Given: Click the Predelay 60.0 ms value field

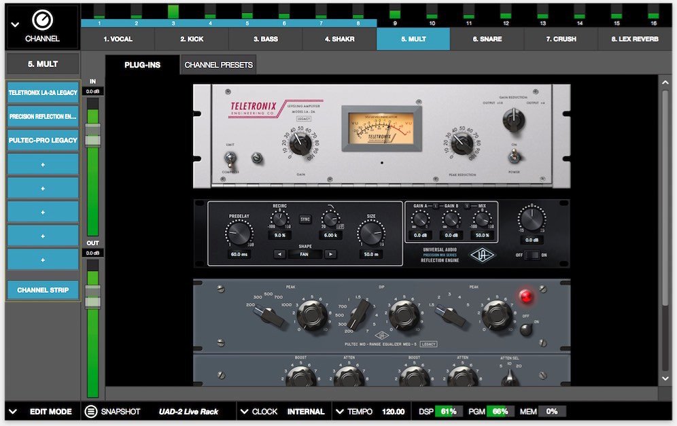Looking at the screenshot, I should (239, 254).
